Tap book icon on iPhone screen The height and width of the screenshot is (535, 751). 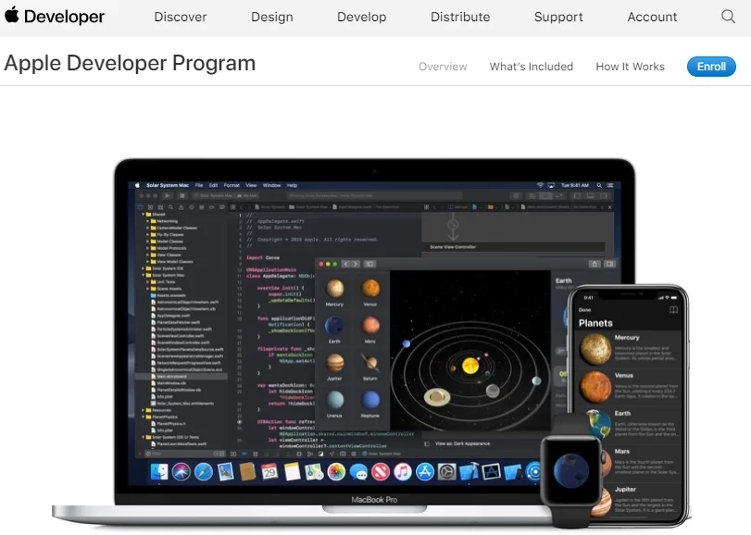click(673, 310)
